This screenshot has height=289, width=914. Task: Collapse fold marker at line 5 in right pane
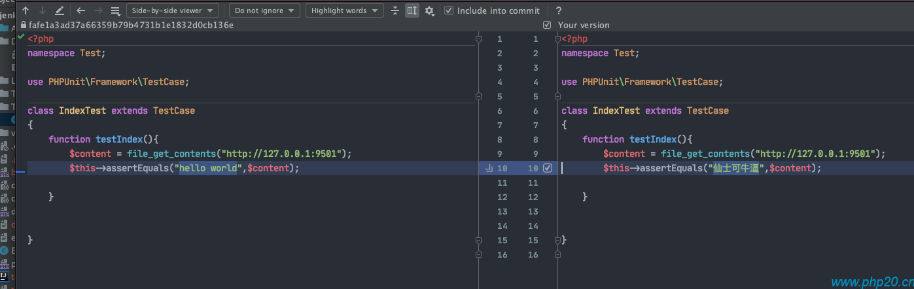557,96
